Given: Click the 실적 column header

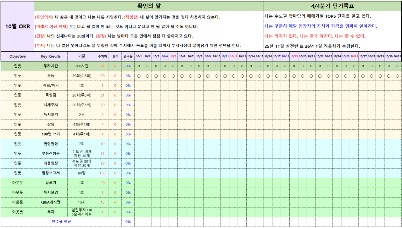Looking at the screenshot, I should (115, 56).
